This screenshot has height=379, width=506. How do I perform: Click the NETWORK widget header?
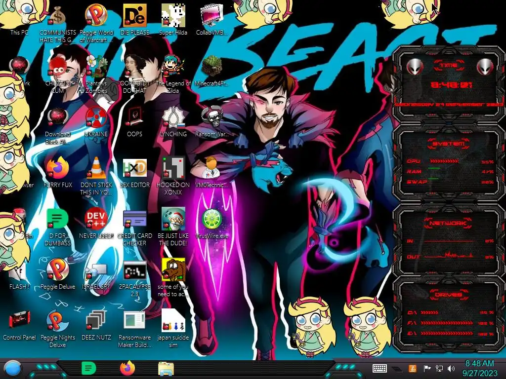[x=448, y=223]
